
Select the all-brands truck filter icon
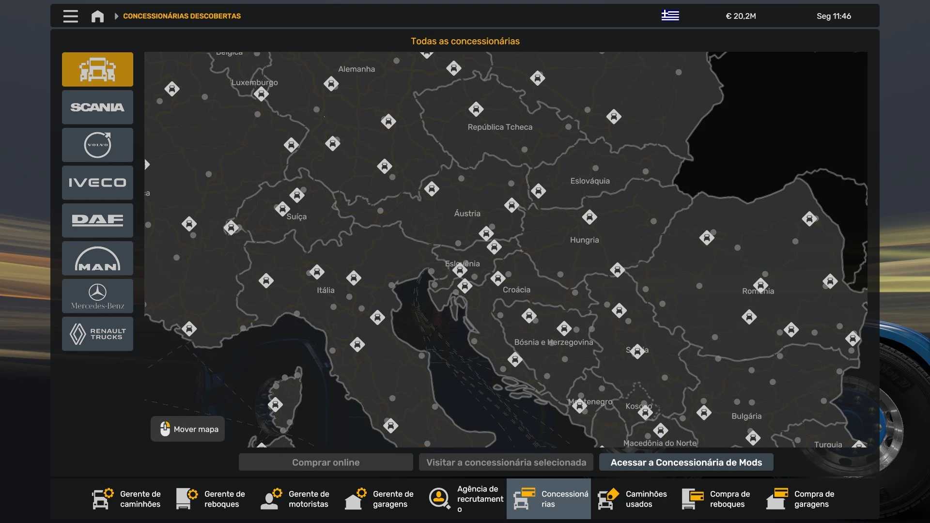tap(97, 69)
